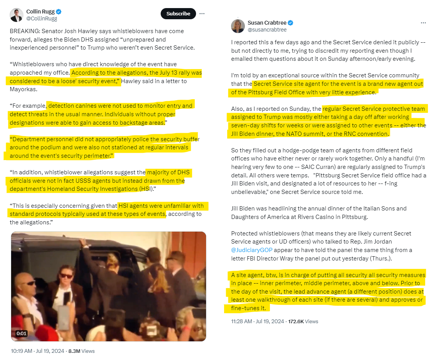
Task: Click the highlighted 'loose security event' quote
Action: pyautogui.click(x=106, y=77)
